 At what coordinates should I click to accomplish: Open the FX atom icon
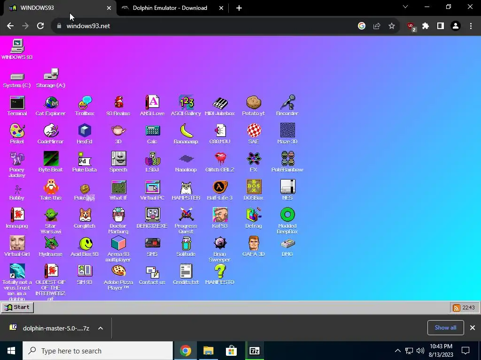[254, 162]
